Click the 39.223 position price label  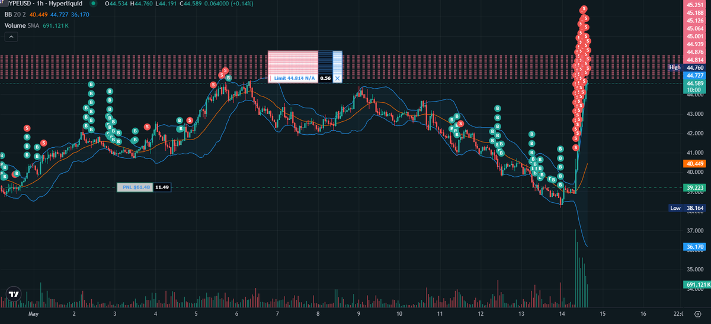pos(695,188)
